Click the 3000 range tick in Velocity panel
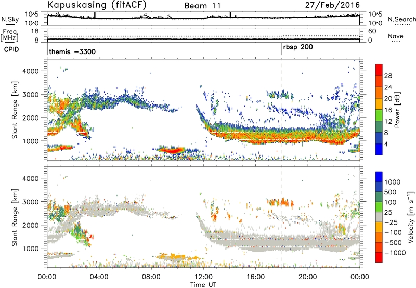 point(31,202)
